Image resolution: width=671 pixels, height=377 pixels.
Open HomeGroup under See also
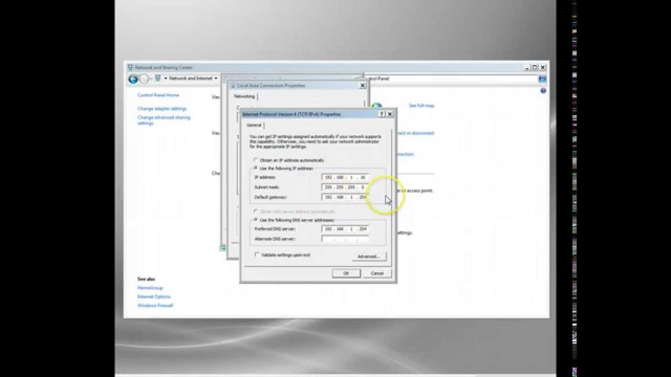point(150,288)
